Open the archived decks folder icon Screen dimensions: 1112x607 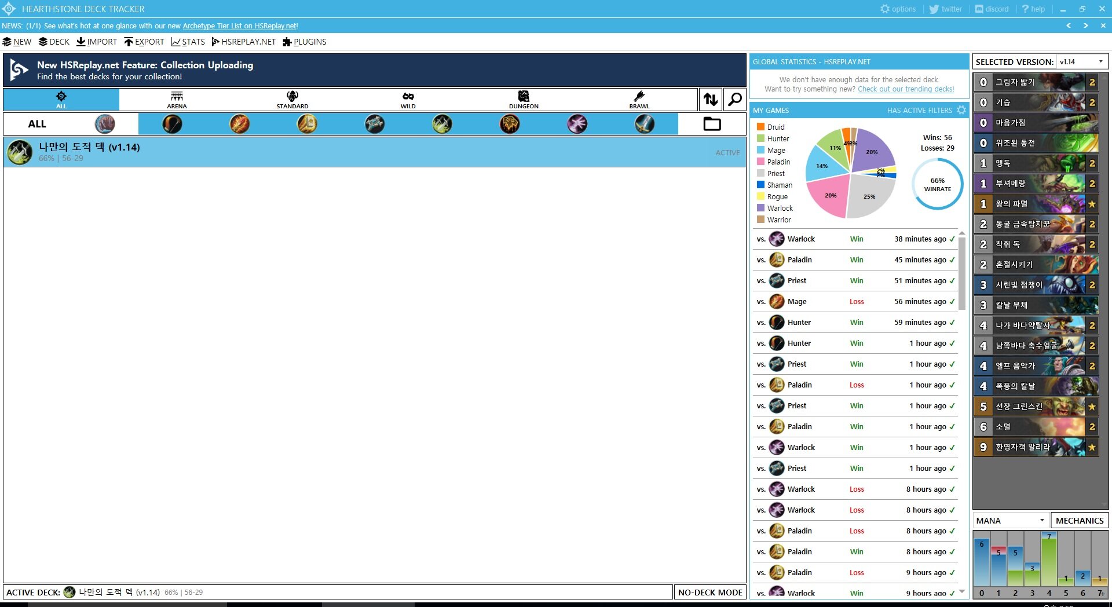pyautogui.click(x=712, y=124)
